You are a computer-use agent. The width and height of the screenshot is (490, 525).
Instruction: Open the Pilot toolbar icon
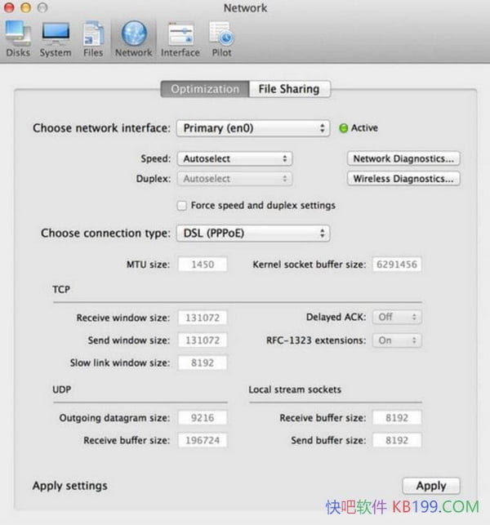[x=221, y=38]
